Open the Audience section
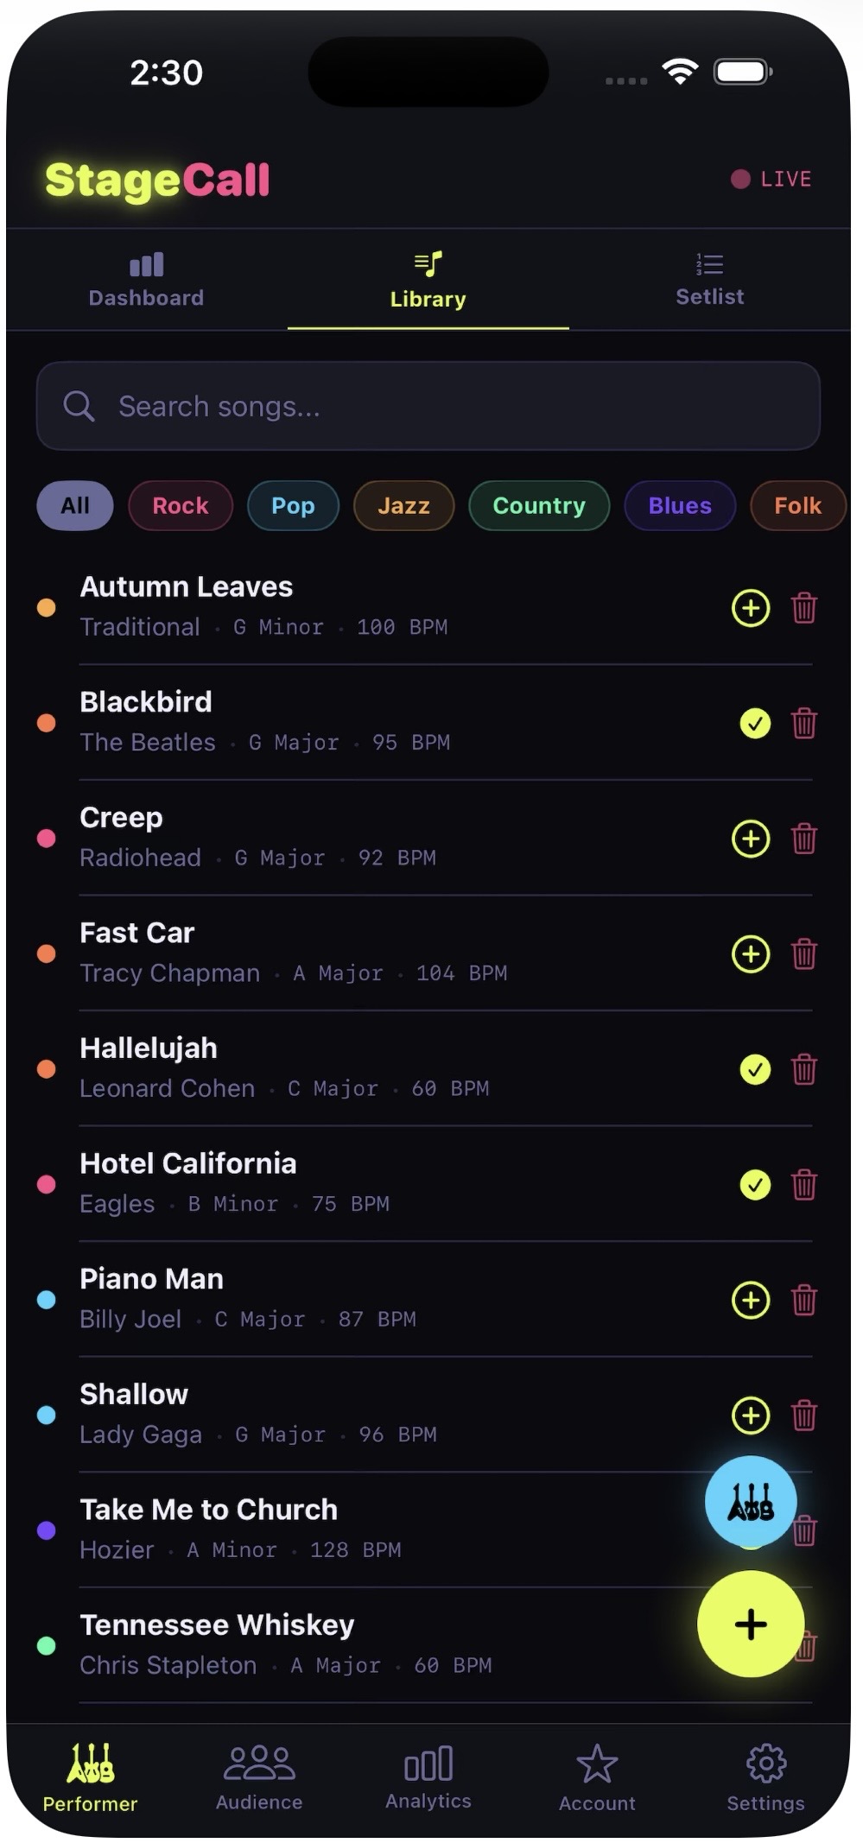 click(259, 1776)
